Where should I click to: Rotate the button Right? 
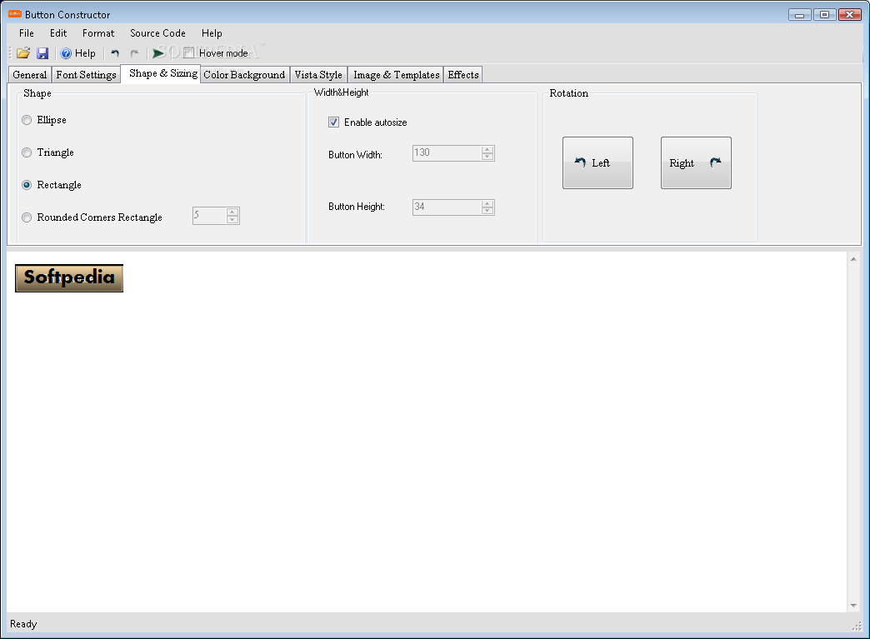[696, 162]
